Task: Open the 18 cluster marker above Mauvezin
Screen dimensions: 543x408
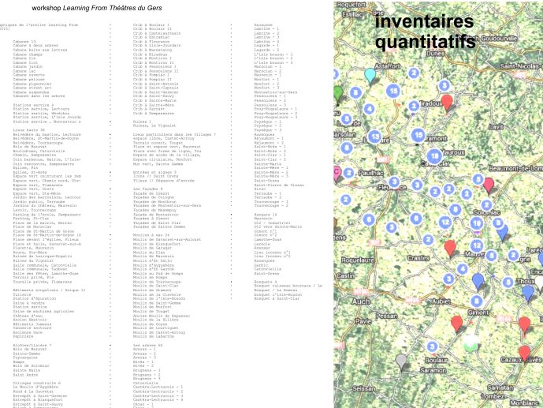Action: tap(477, 223)
